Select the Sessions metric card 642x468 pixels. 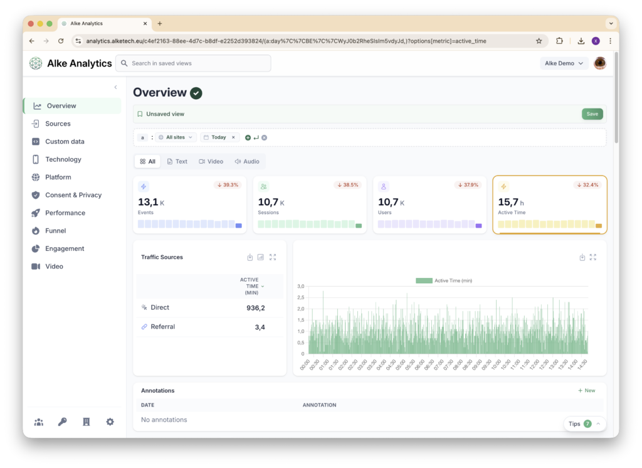pyautogui.click(x=310, y=205)
